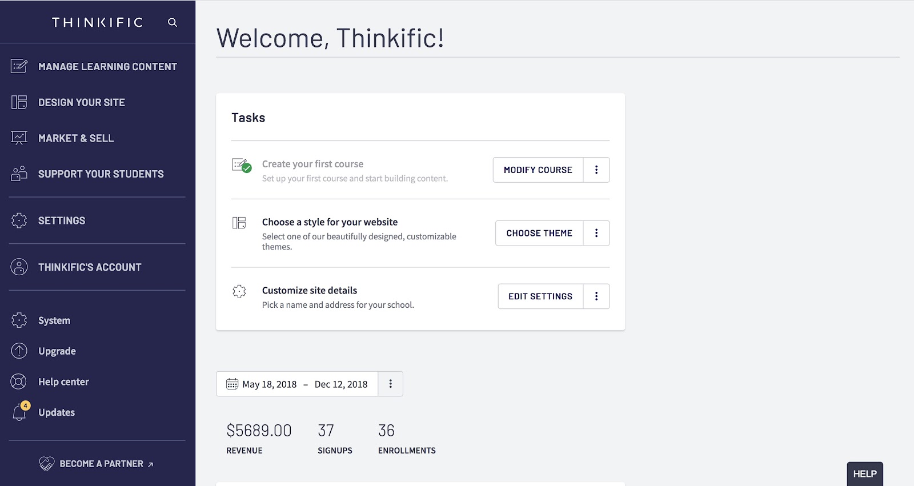The image size is (914, 486).
Task: Click the Help widget in bottom corner
Action: (864, 474)
